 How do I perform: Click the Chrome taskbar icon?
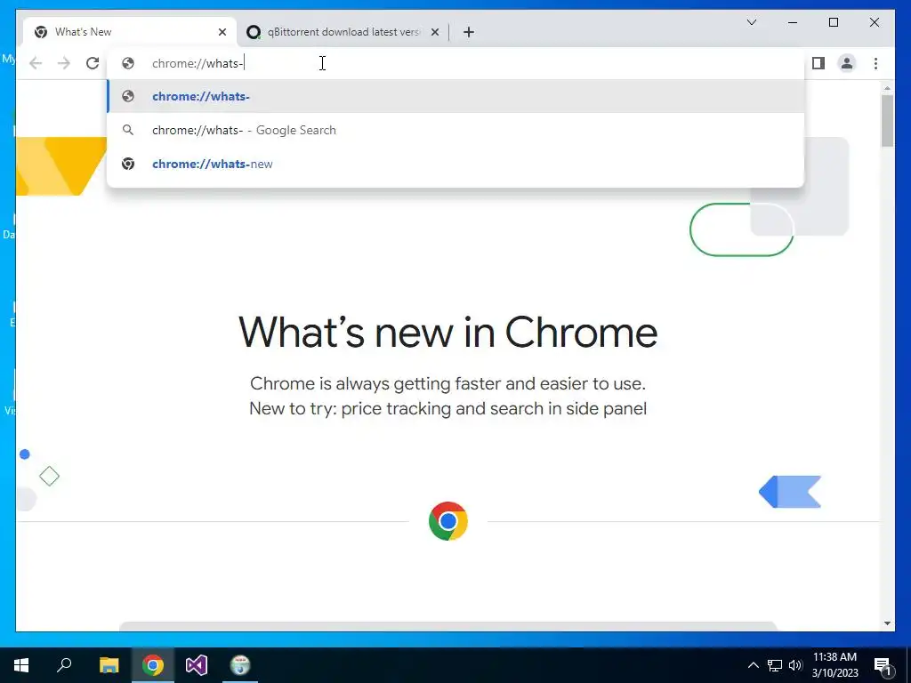153,665
